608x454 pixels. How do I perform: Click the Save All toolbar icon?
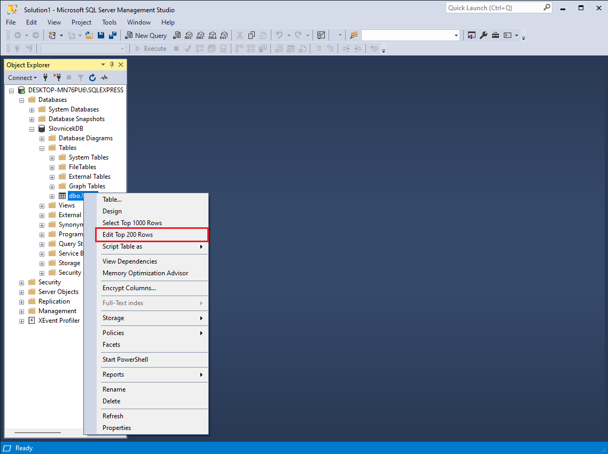click(x=112, y=35)
